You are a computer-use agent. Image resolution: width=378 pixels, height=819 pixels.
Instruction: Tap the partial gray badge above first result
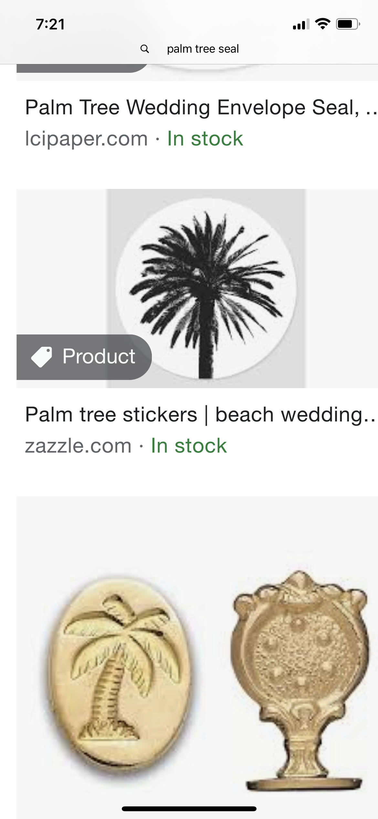coord(82,68)
